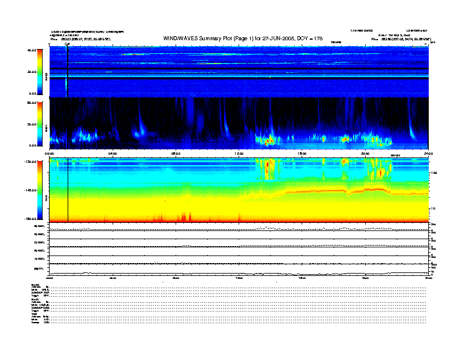
Task: Click the RAD2 color scale bar
Action: tap(40, 72)
